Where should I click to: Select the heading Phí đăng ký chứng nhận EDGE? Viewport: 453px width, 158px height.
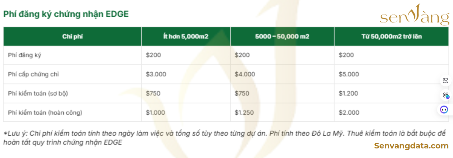point(66,14)
